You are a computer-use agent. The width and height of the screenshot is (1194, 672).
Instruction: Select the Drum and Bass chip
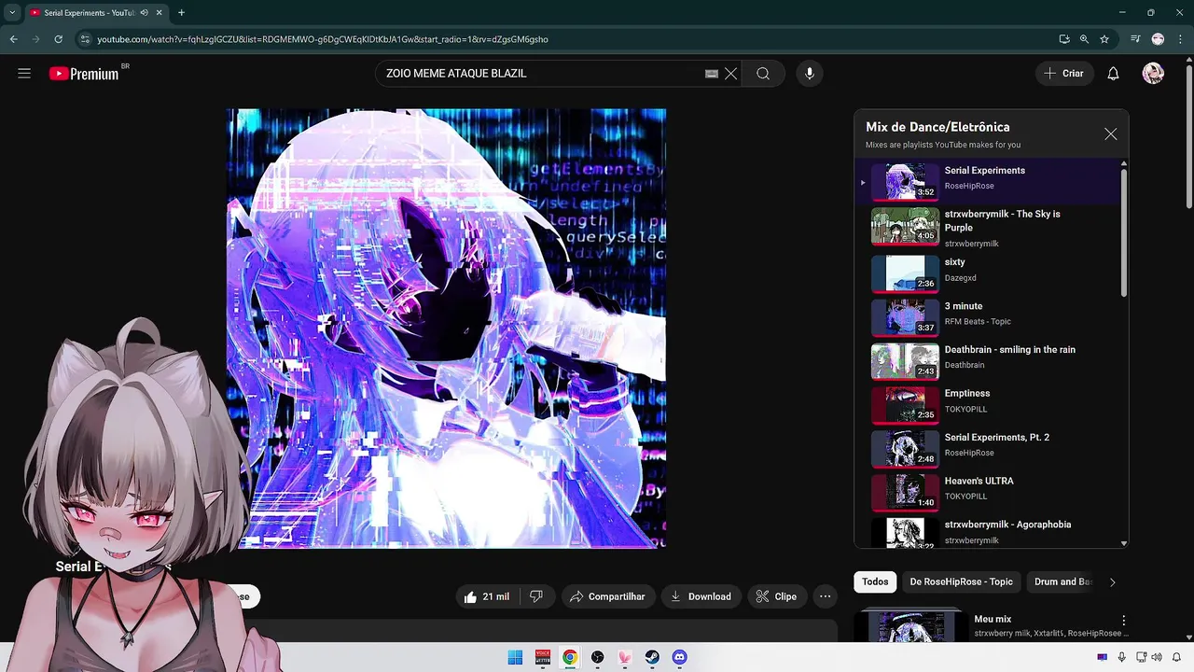[1062, 582]
